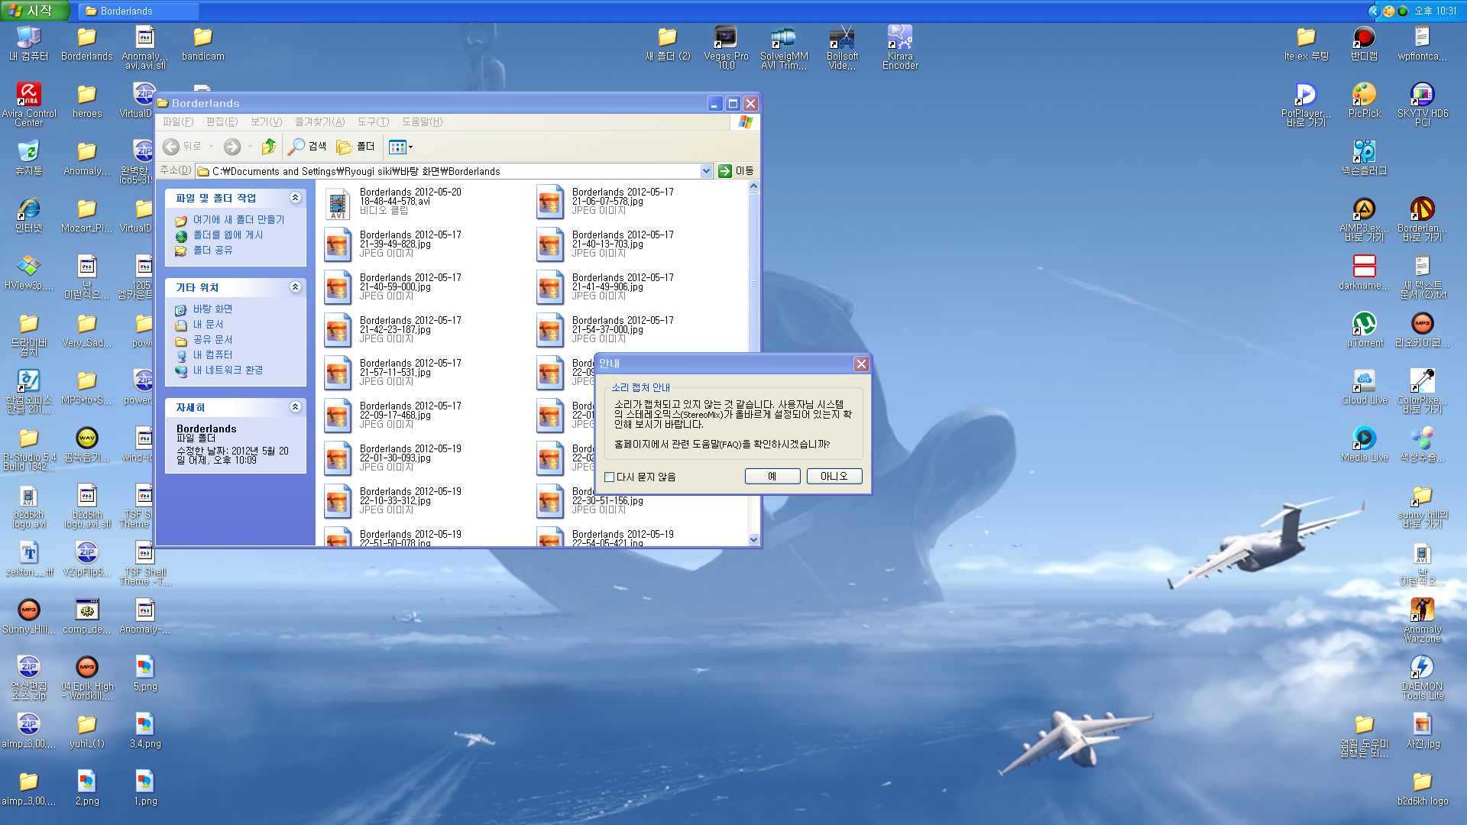This screenshot has width=1467, height=825.
Task: Open the PotPlayer shortcut icon
Action: pyautogui.click(x=1306, y=105)
